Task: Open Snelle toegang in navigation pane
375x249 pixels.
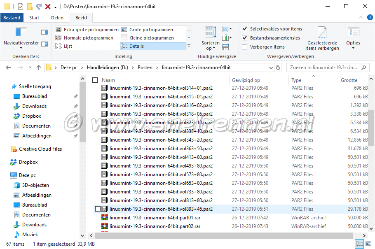Action: click(35, 86)
